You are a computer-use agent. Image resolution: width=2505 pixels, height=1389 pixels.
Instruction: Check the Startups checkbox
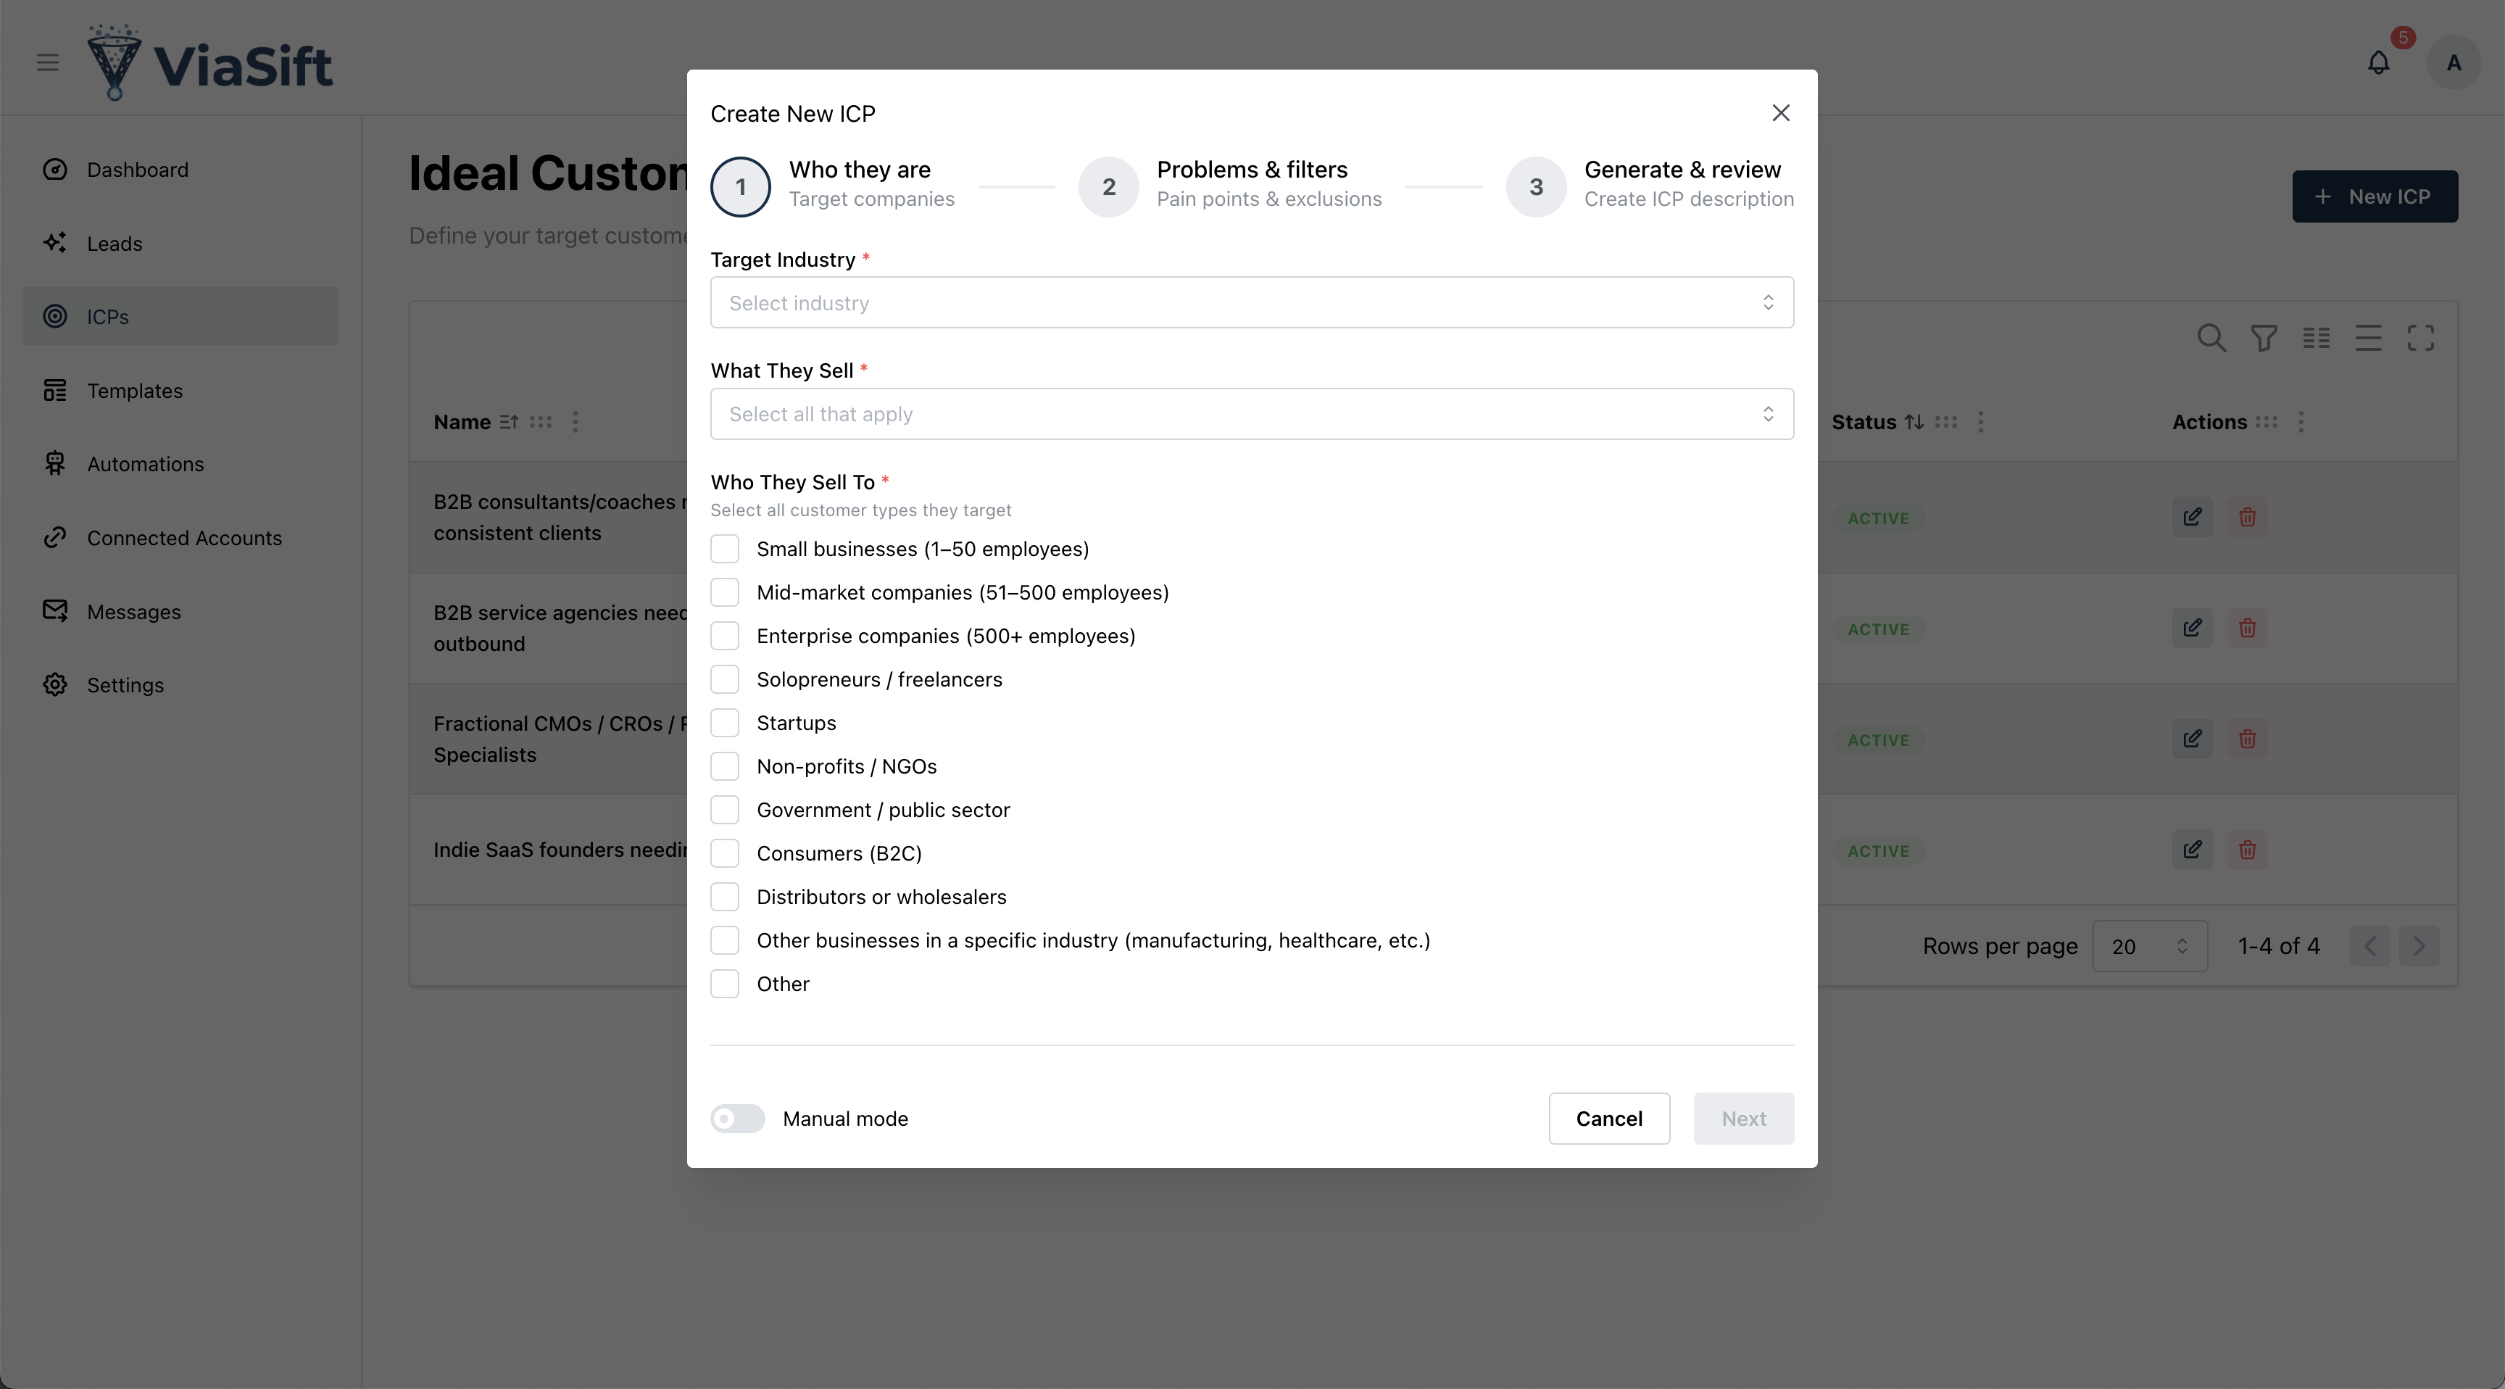[725, 723]
